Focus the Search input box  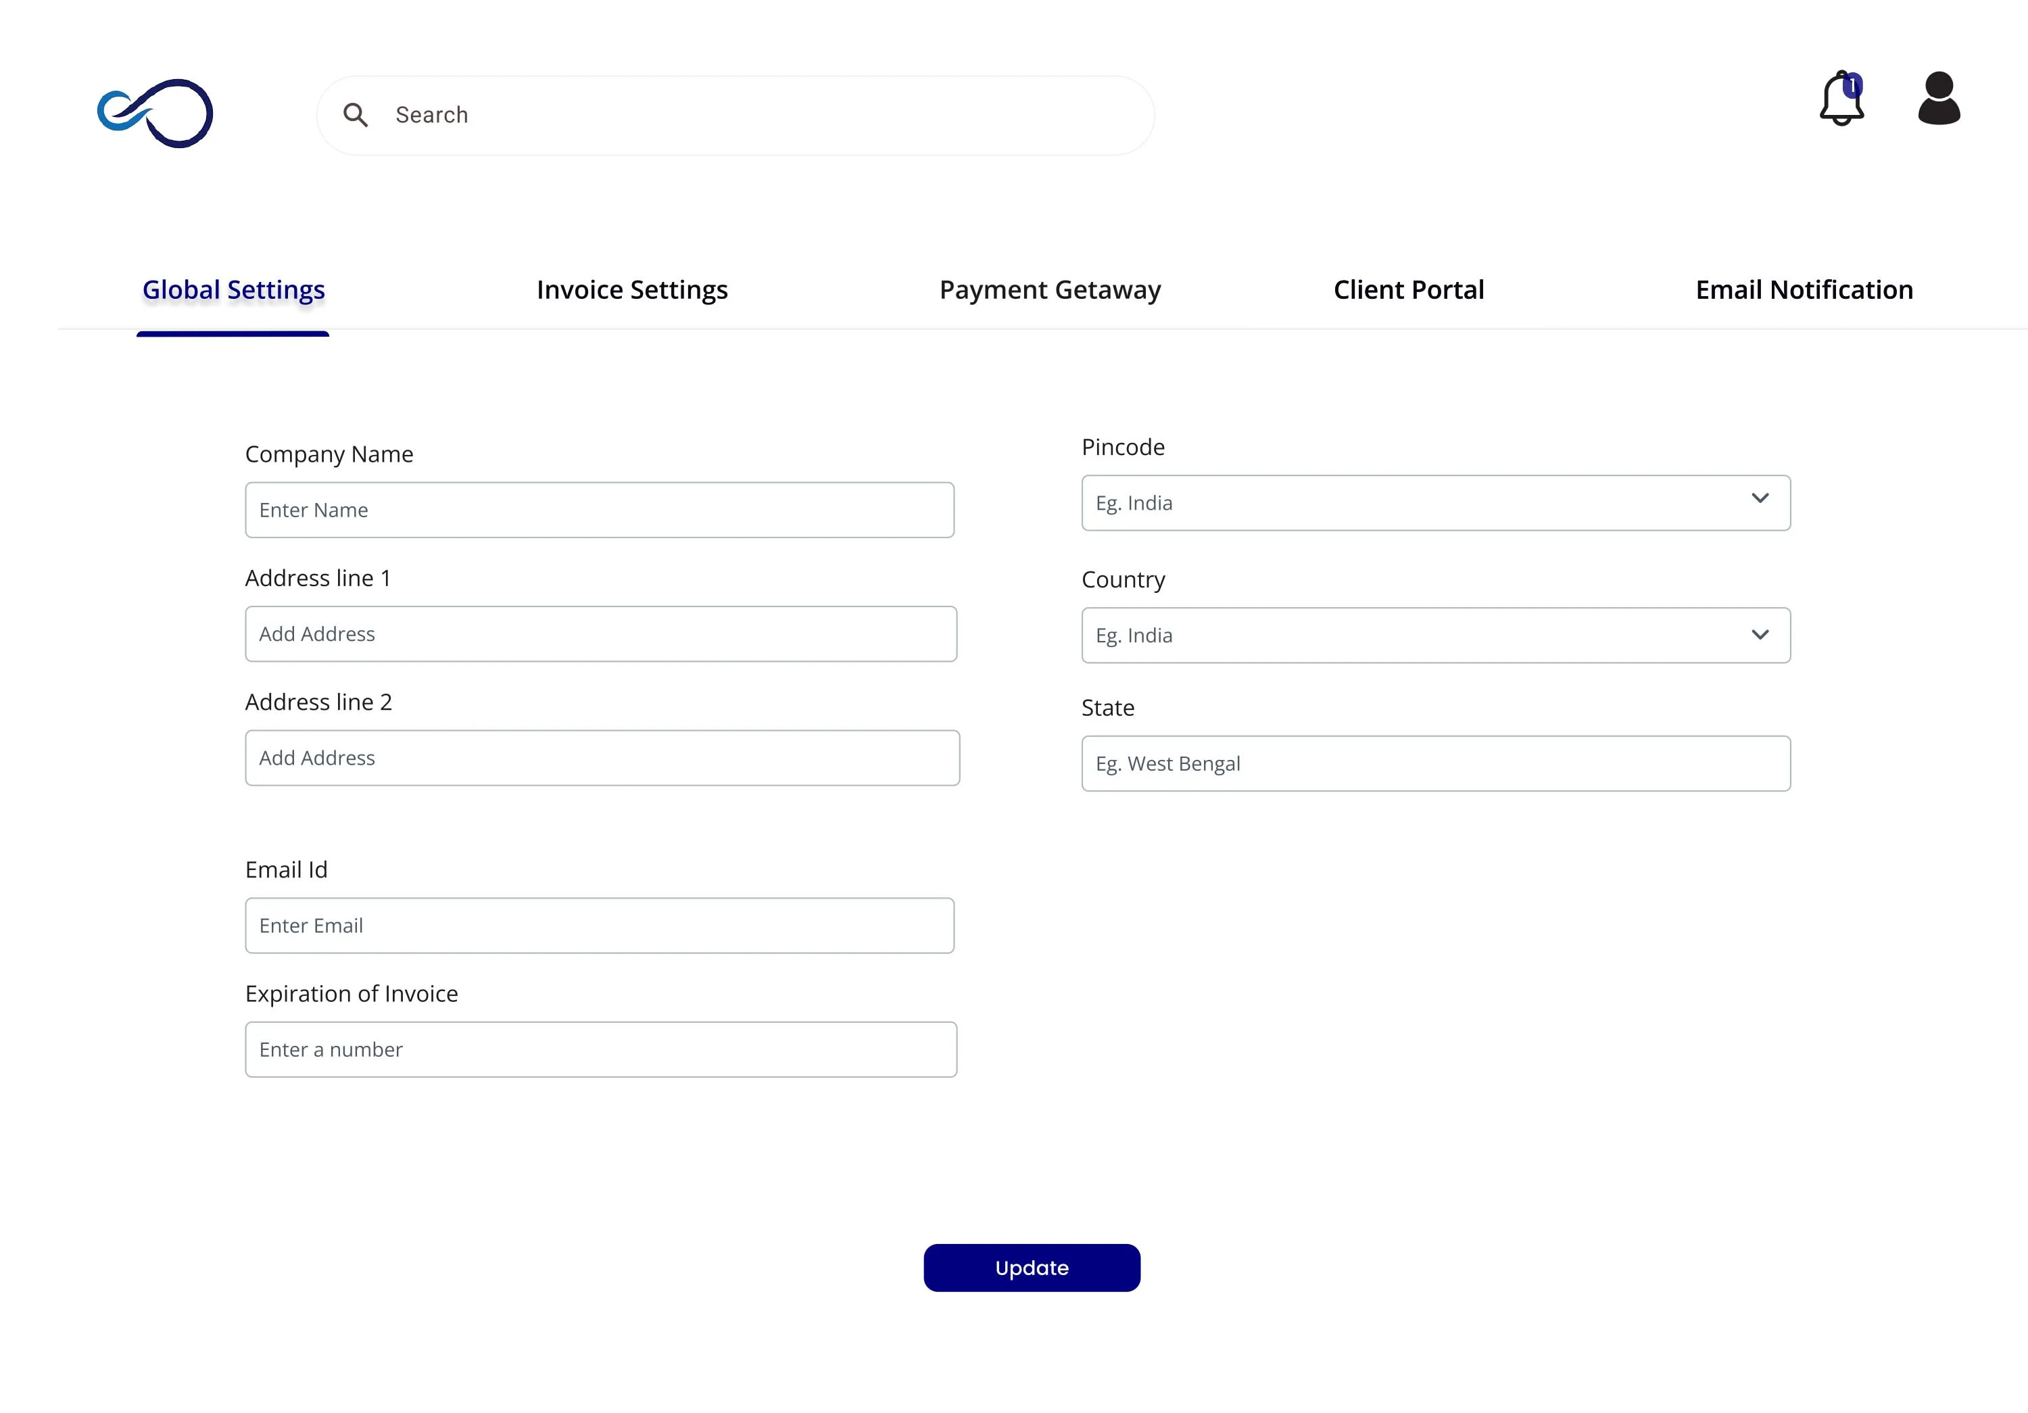[x=760, y=115]
